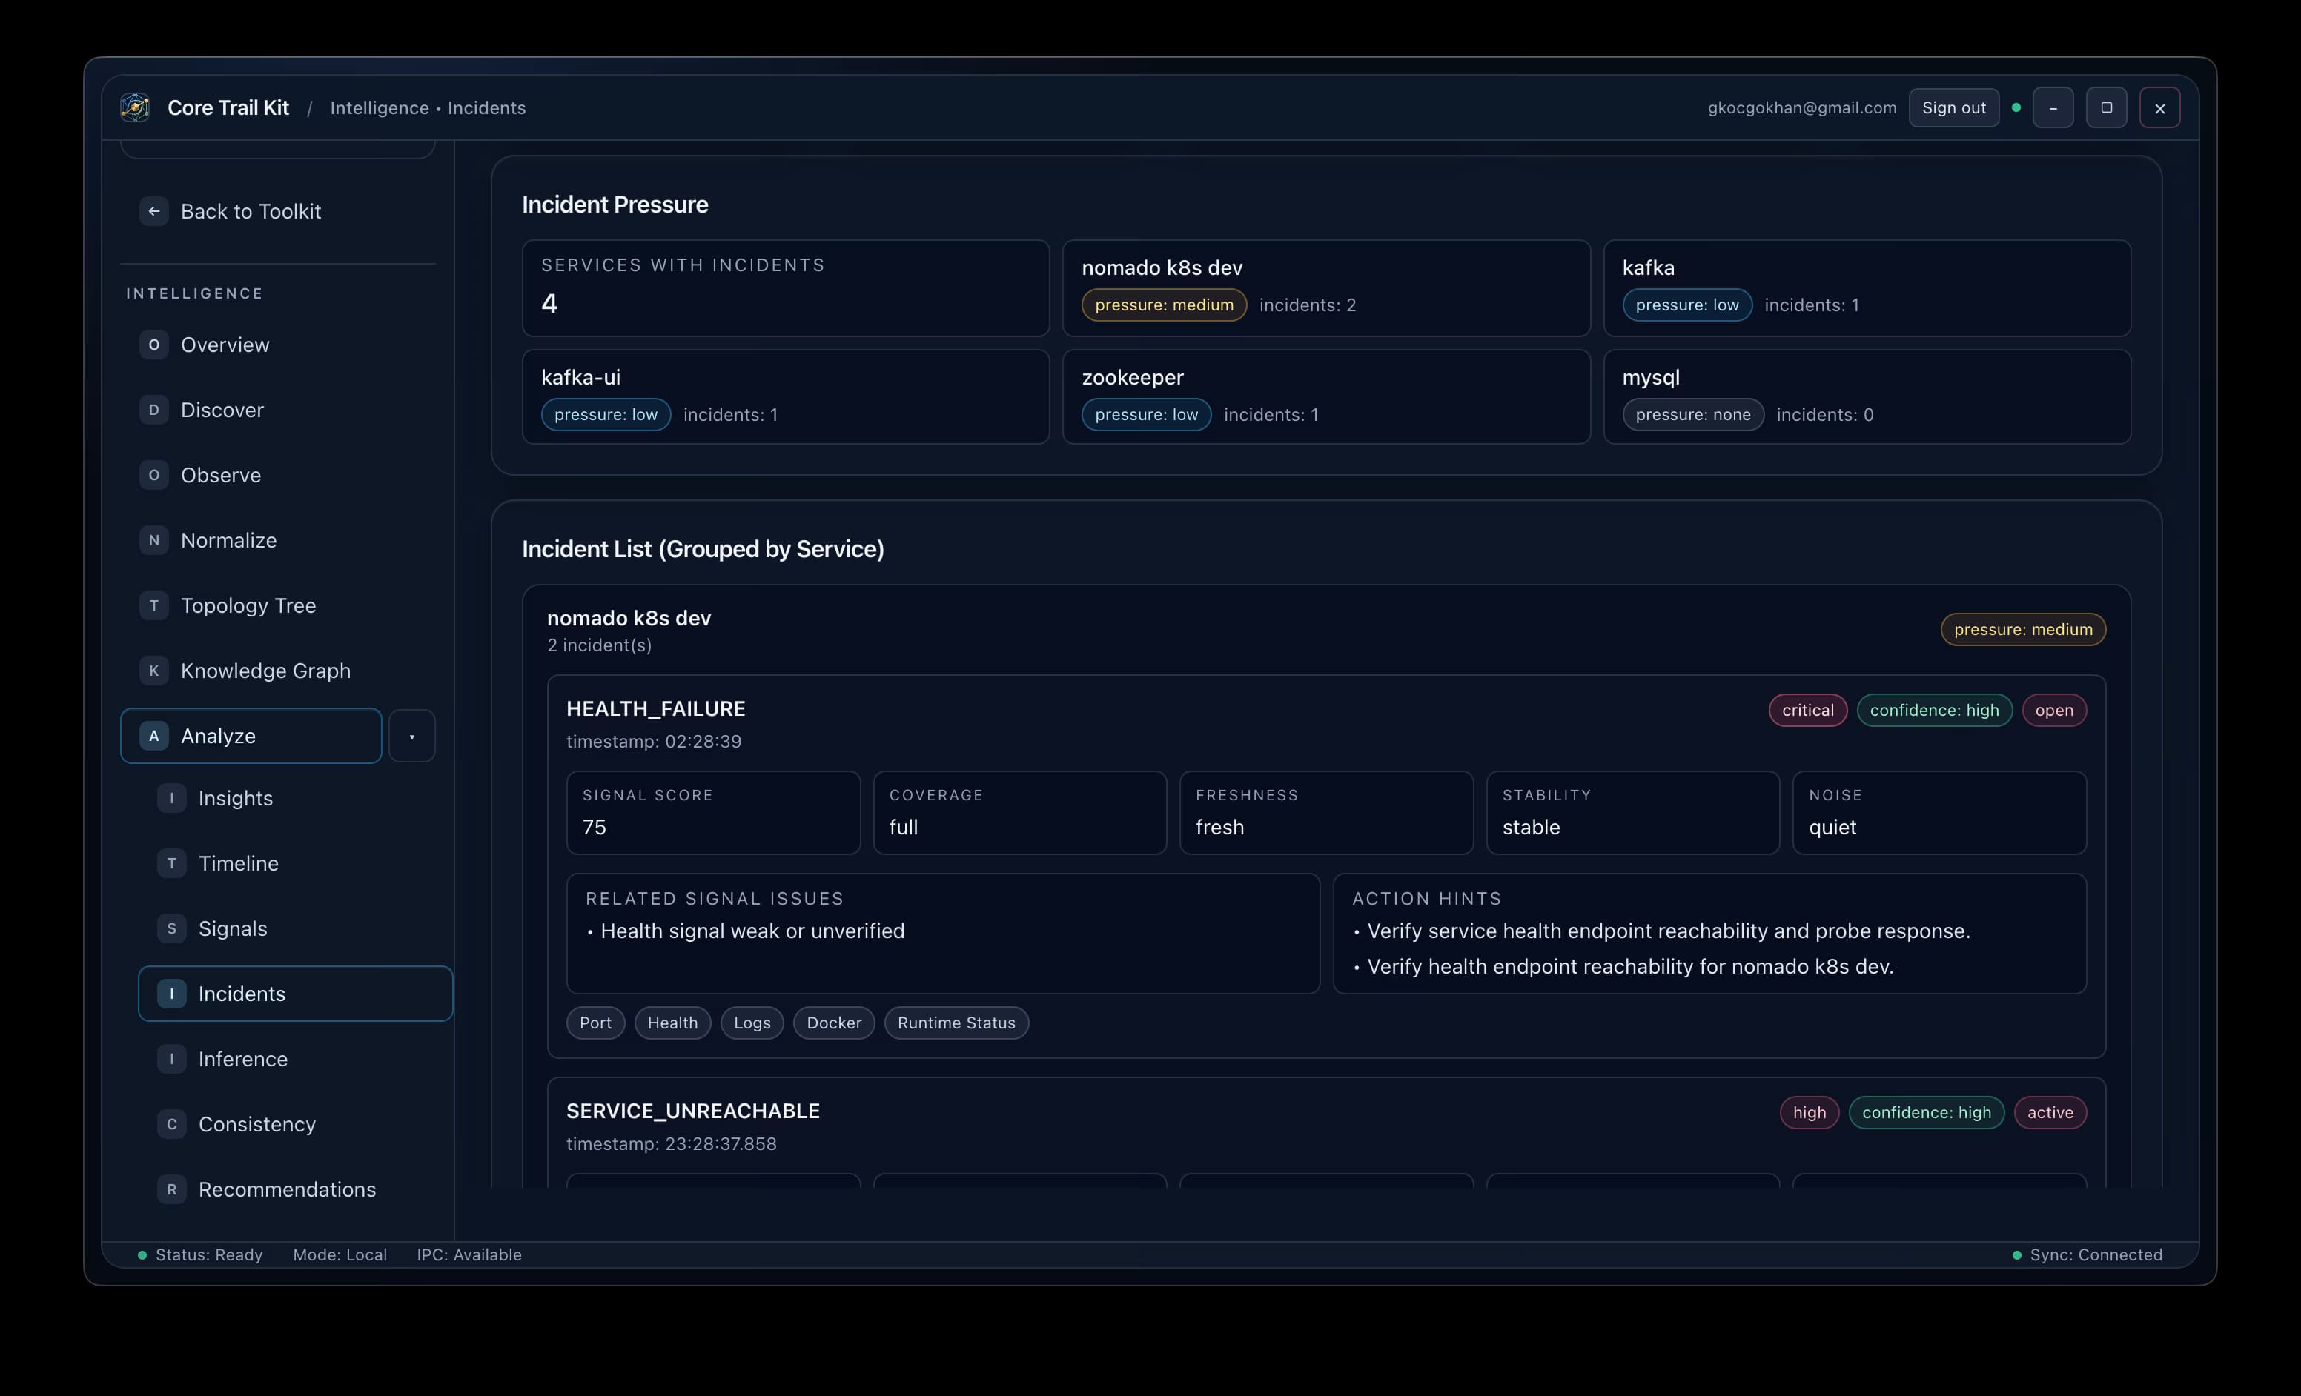Click the green dot next to Status: Ready
2301x1396 pixels.
142,1255
